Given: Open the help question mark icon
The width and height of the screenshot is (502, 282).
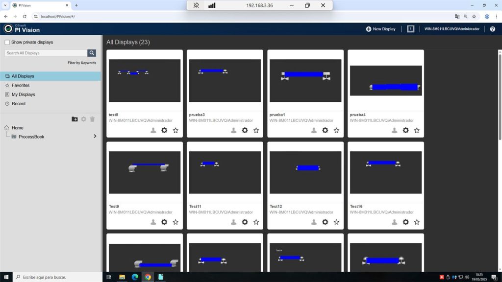Looking at the screenshot, I should point(492,29).
